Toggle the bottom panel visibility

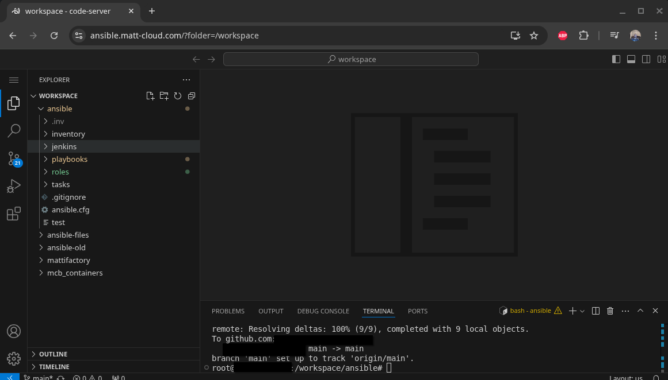point(631,59)
